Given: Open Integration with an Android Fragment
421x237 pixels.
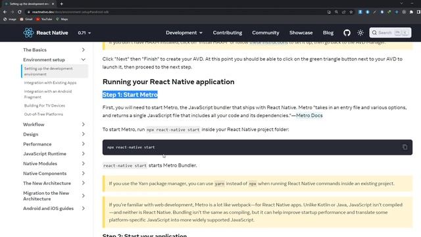Looking at the screenshot, I should [x=48, y=94].
